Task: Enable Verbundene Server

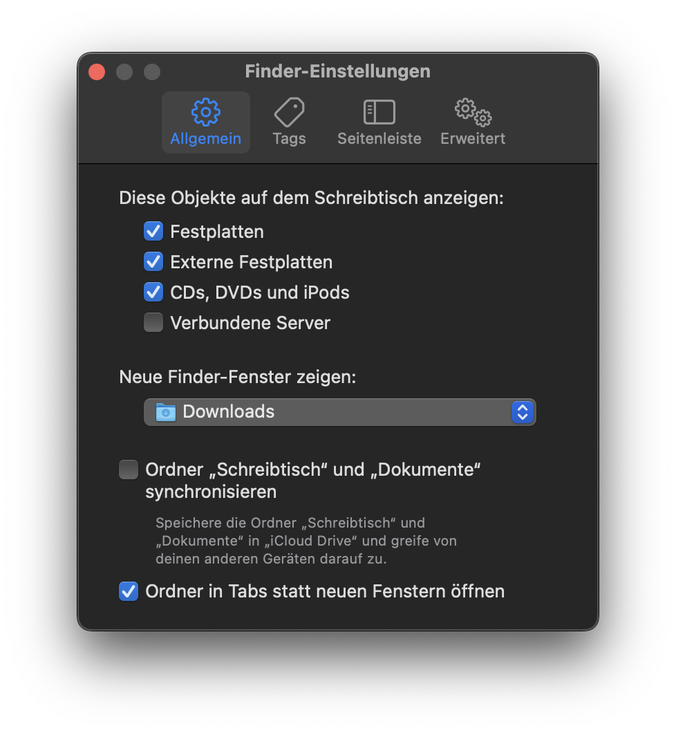Action: pyautogui.click(x=153, y=322)
